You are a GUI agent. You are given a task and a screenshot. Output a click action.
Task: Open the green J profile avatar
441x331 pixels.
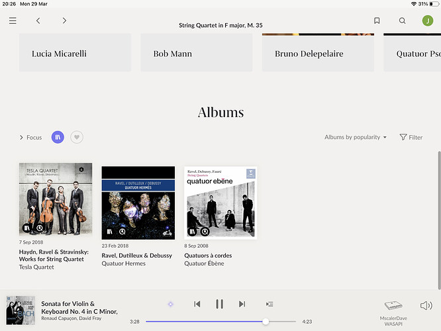click(x=428, y=21)
